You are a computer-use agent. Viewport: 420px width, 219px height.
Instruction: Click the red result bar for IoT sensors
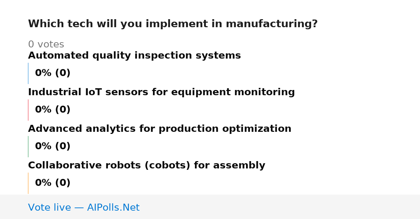tap(28, 110)
